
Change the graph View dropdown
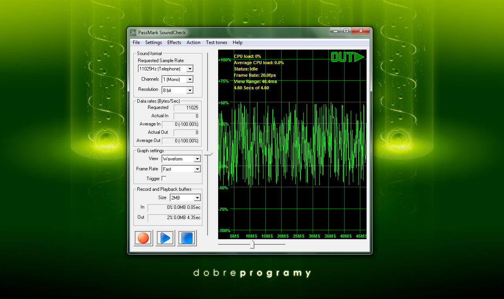tap(197, 159)
